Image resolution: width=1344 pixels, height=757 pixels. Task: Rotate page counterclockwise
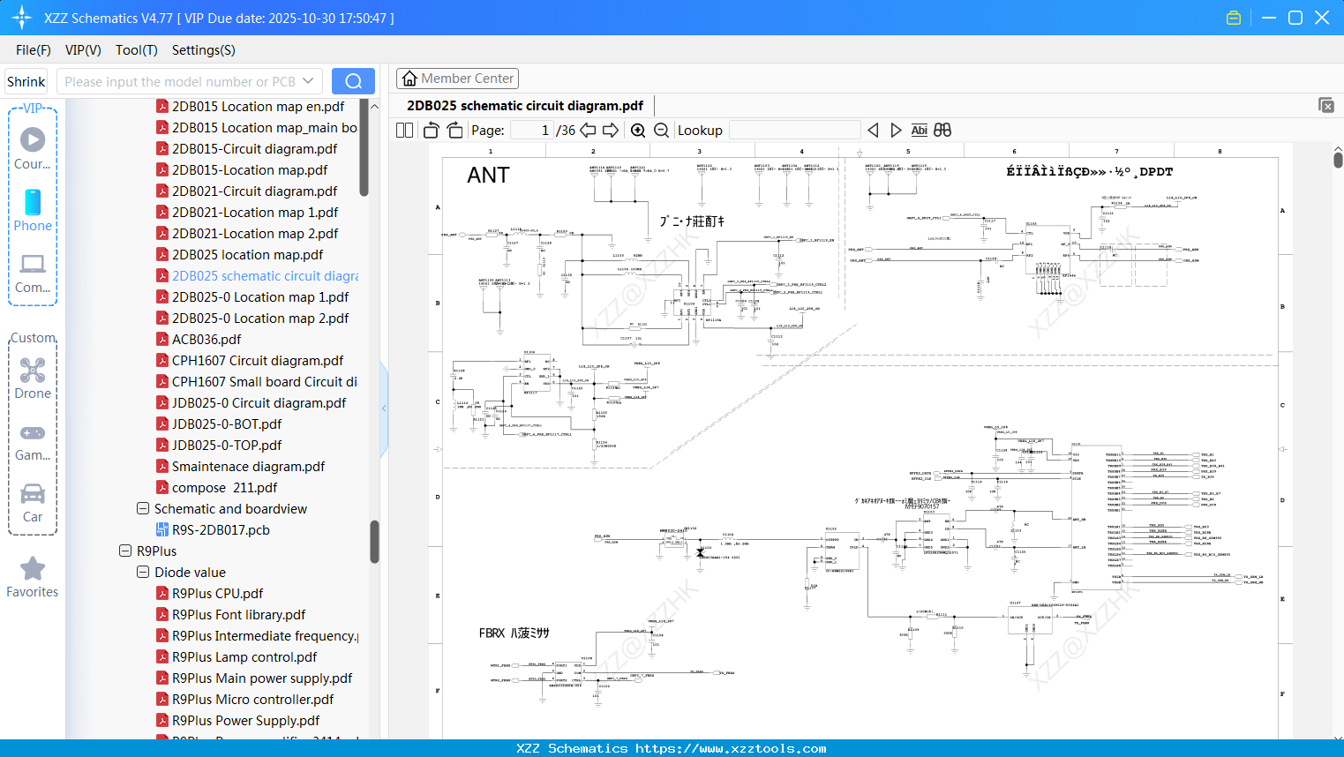point(432,131)
